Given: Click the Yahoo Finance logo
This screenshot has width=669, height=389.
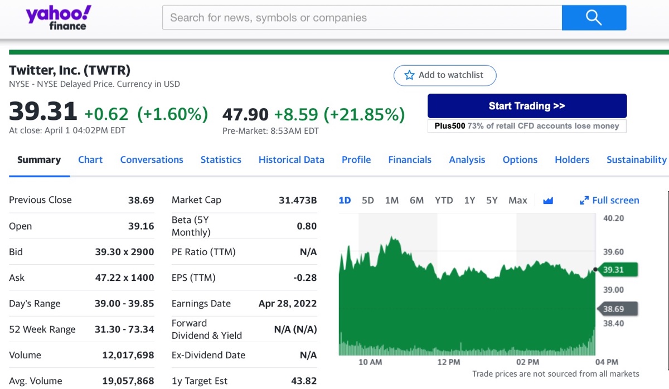Looking at the screenshot, I should [x=59, y=18].
